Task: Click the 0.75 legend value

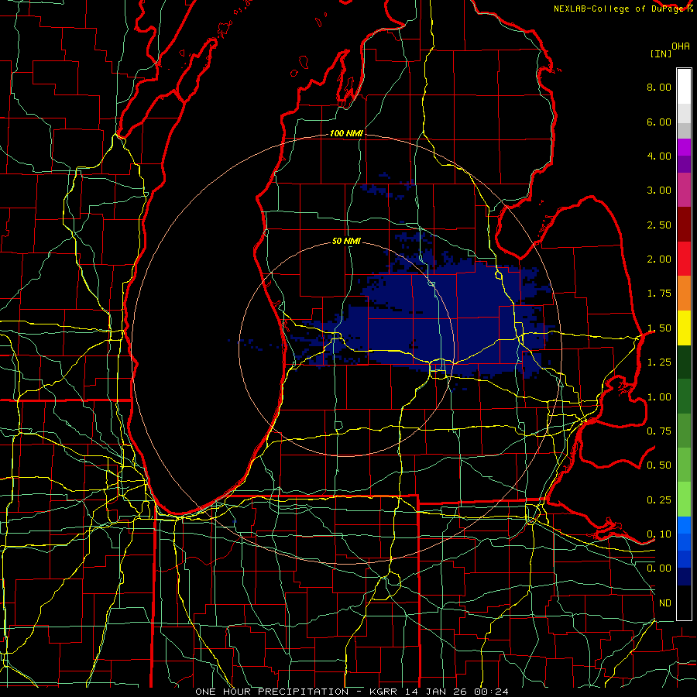Action: coord(659,431)
